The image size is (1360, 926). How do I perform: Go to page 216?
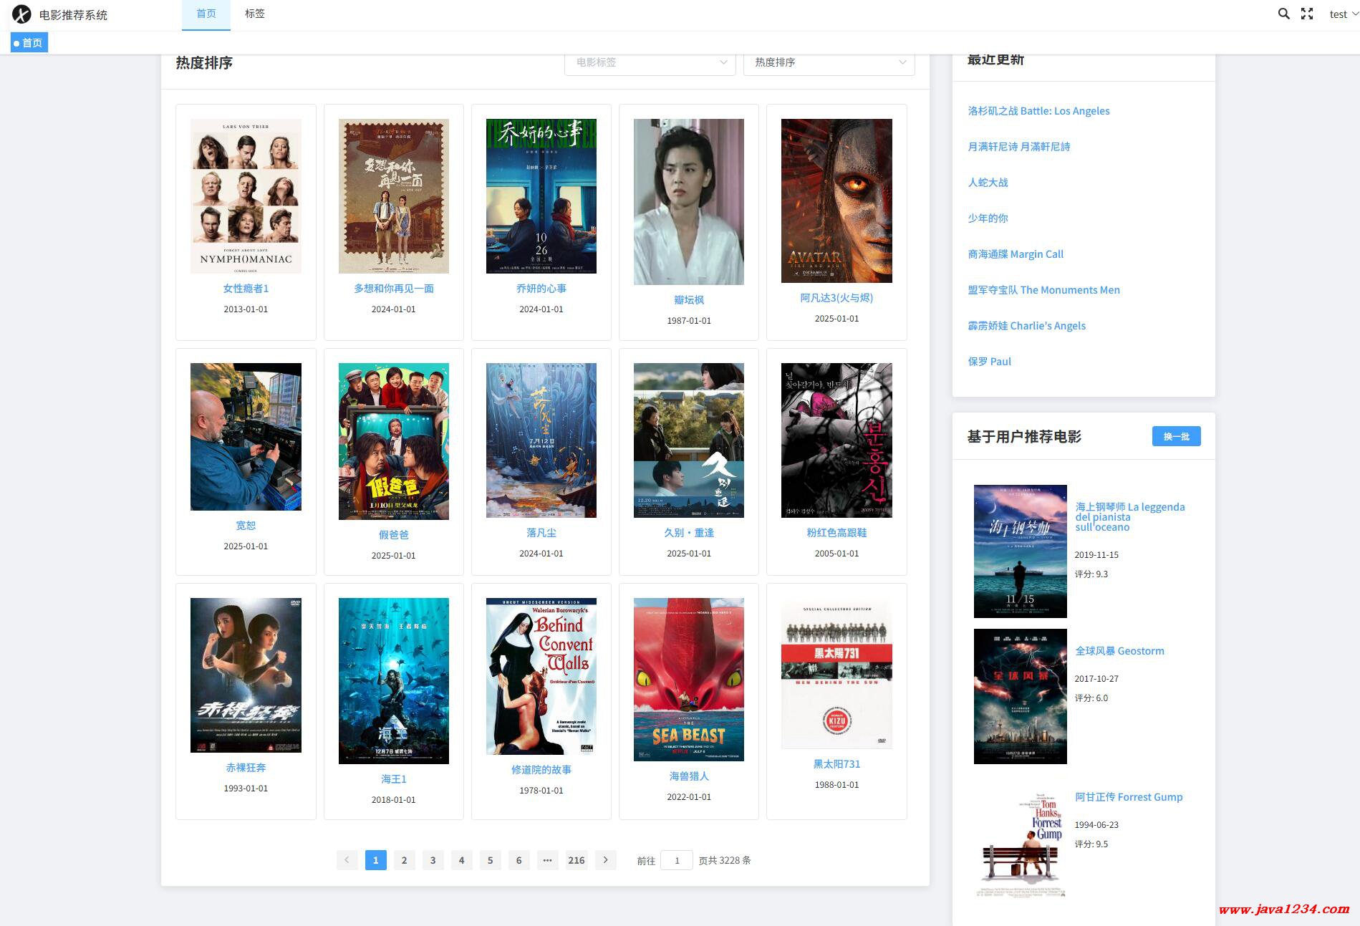point(577,860)
